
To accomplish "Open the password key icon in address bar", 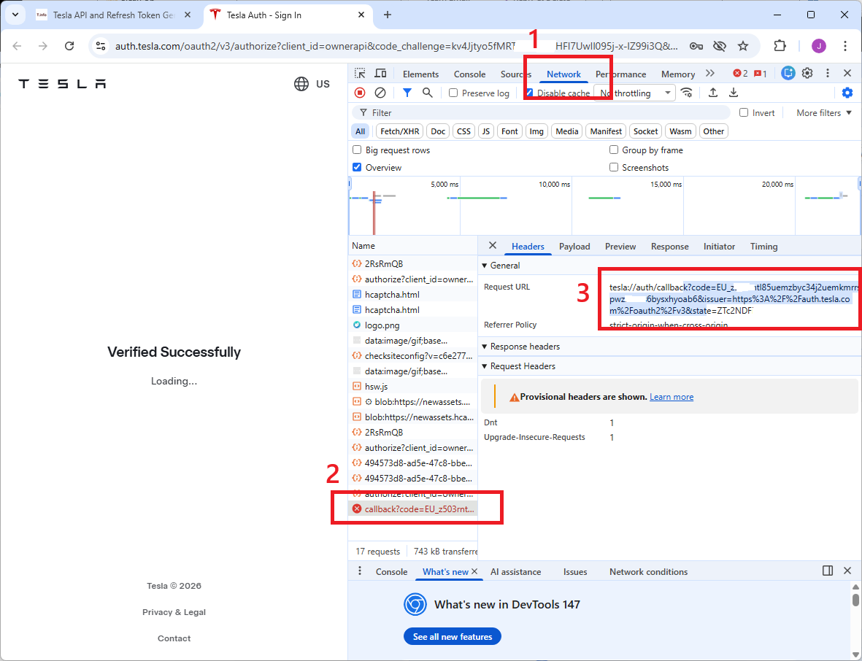I will point(696,46).
